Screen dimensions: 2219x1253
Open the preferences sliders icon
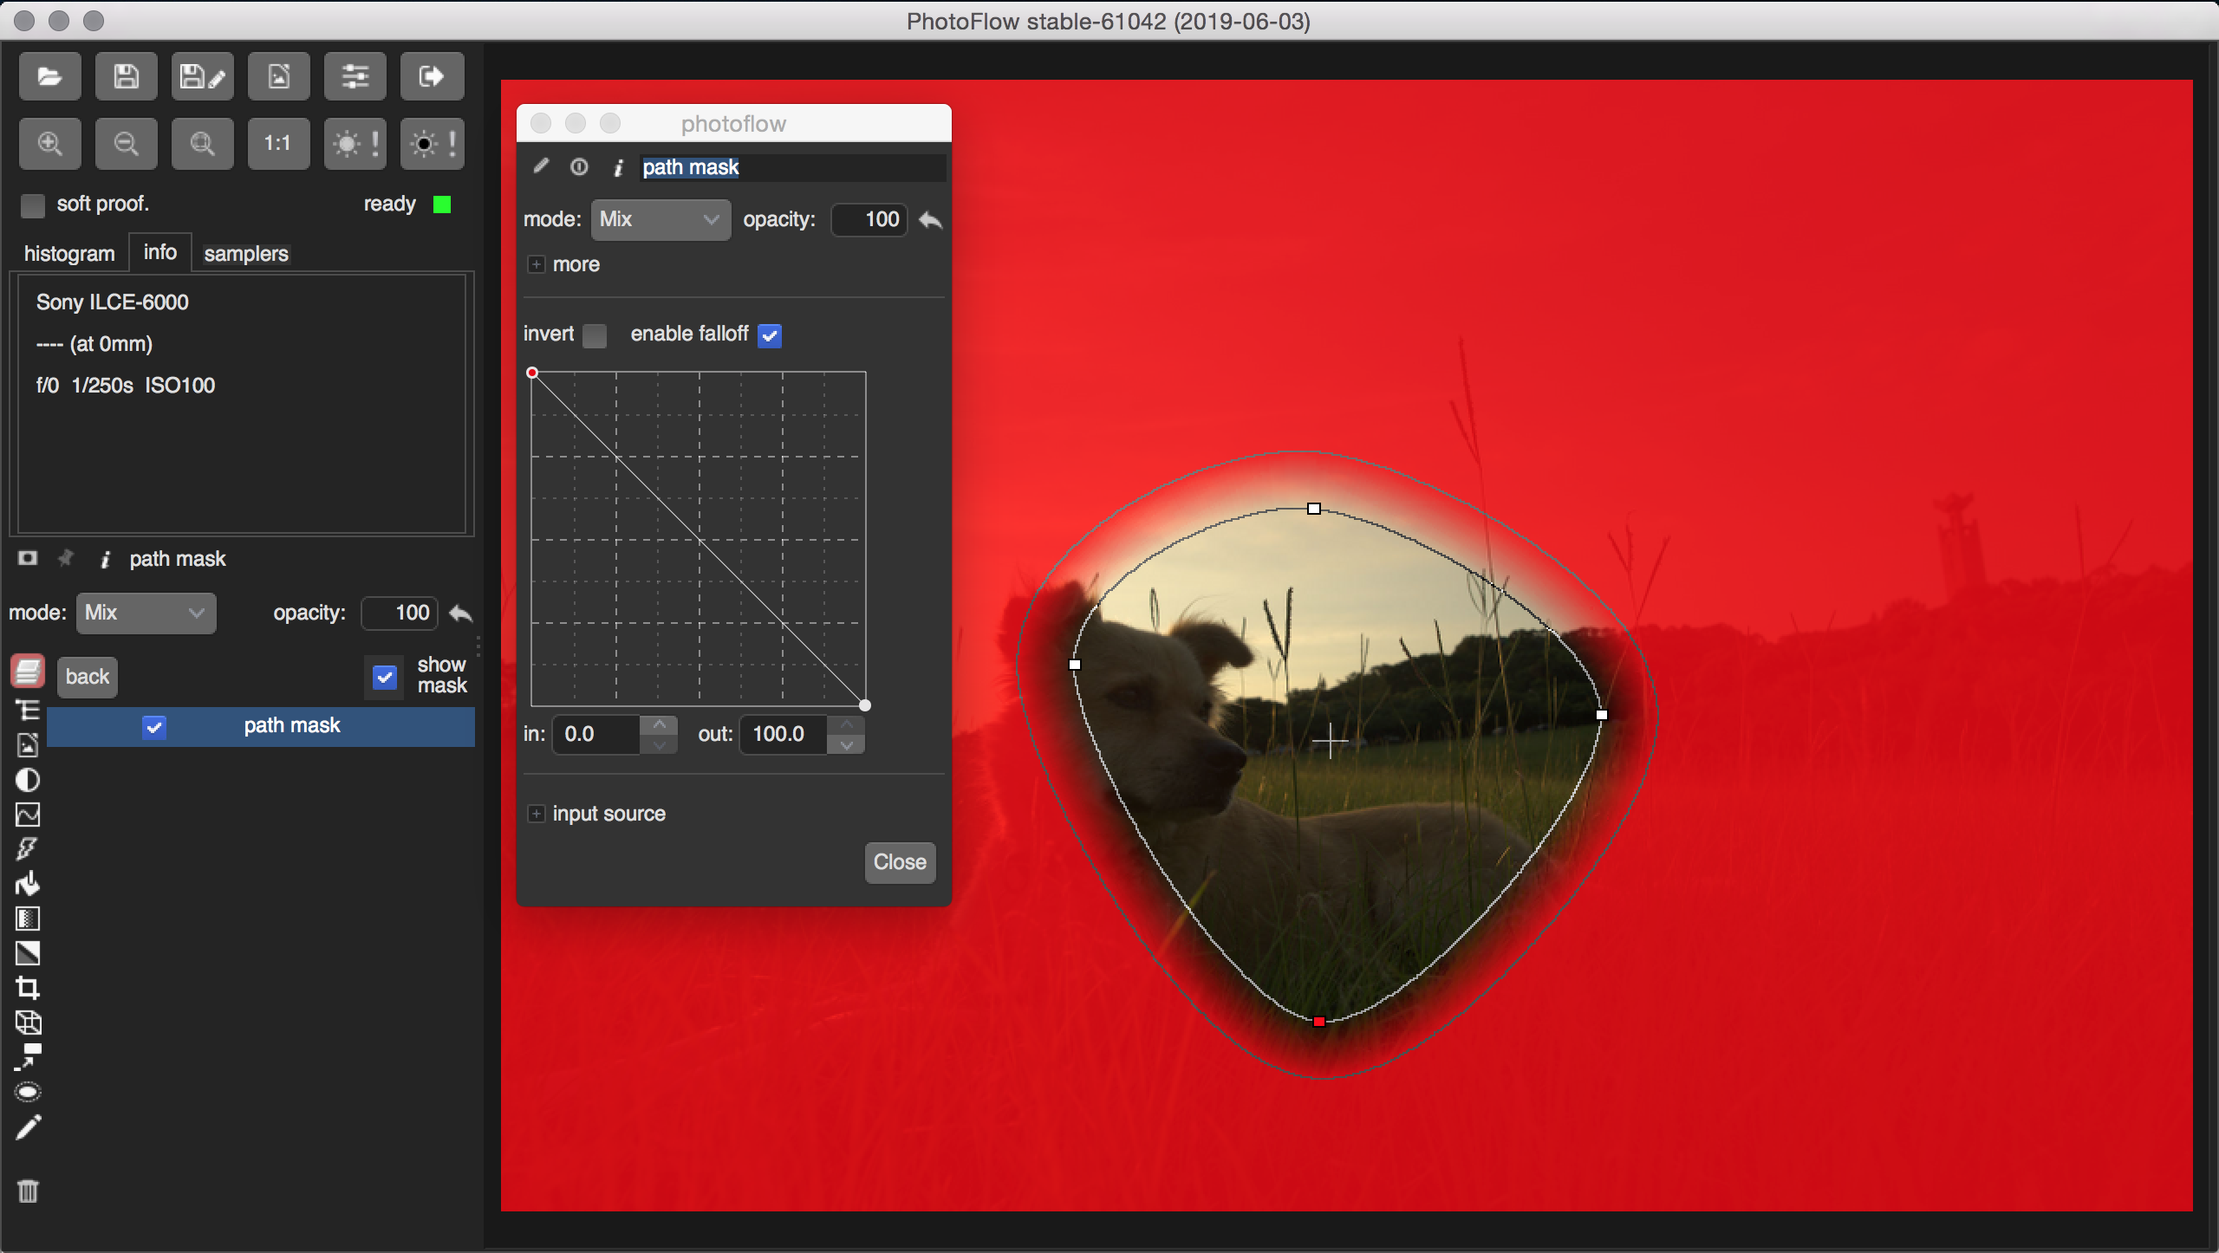click(355, 77)
